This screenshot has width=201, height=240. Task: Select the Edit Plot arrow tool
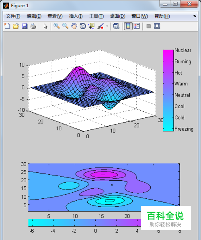(x=45, y=26)
